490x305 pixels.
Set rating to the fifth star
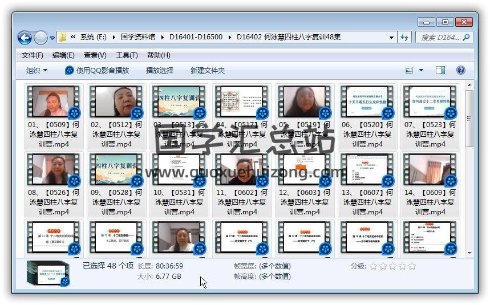click(x=412, y=266)
